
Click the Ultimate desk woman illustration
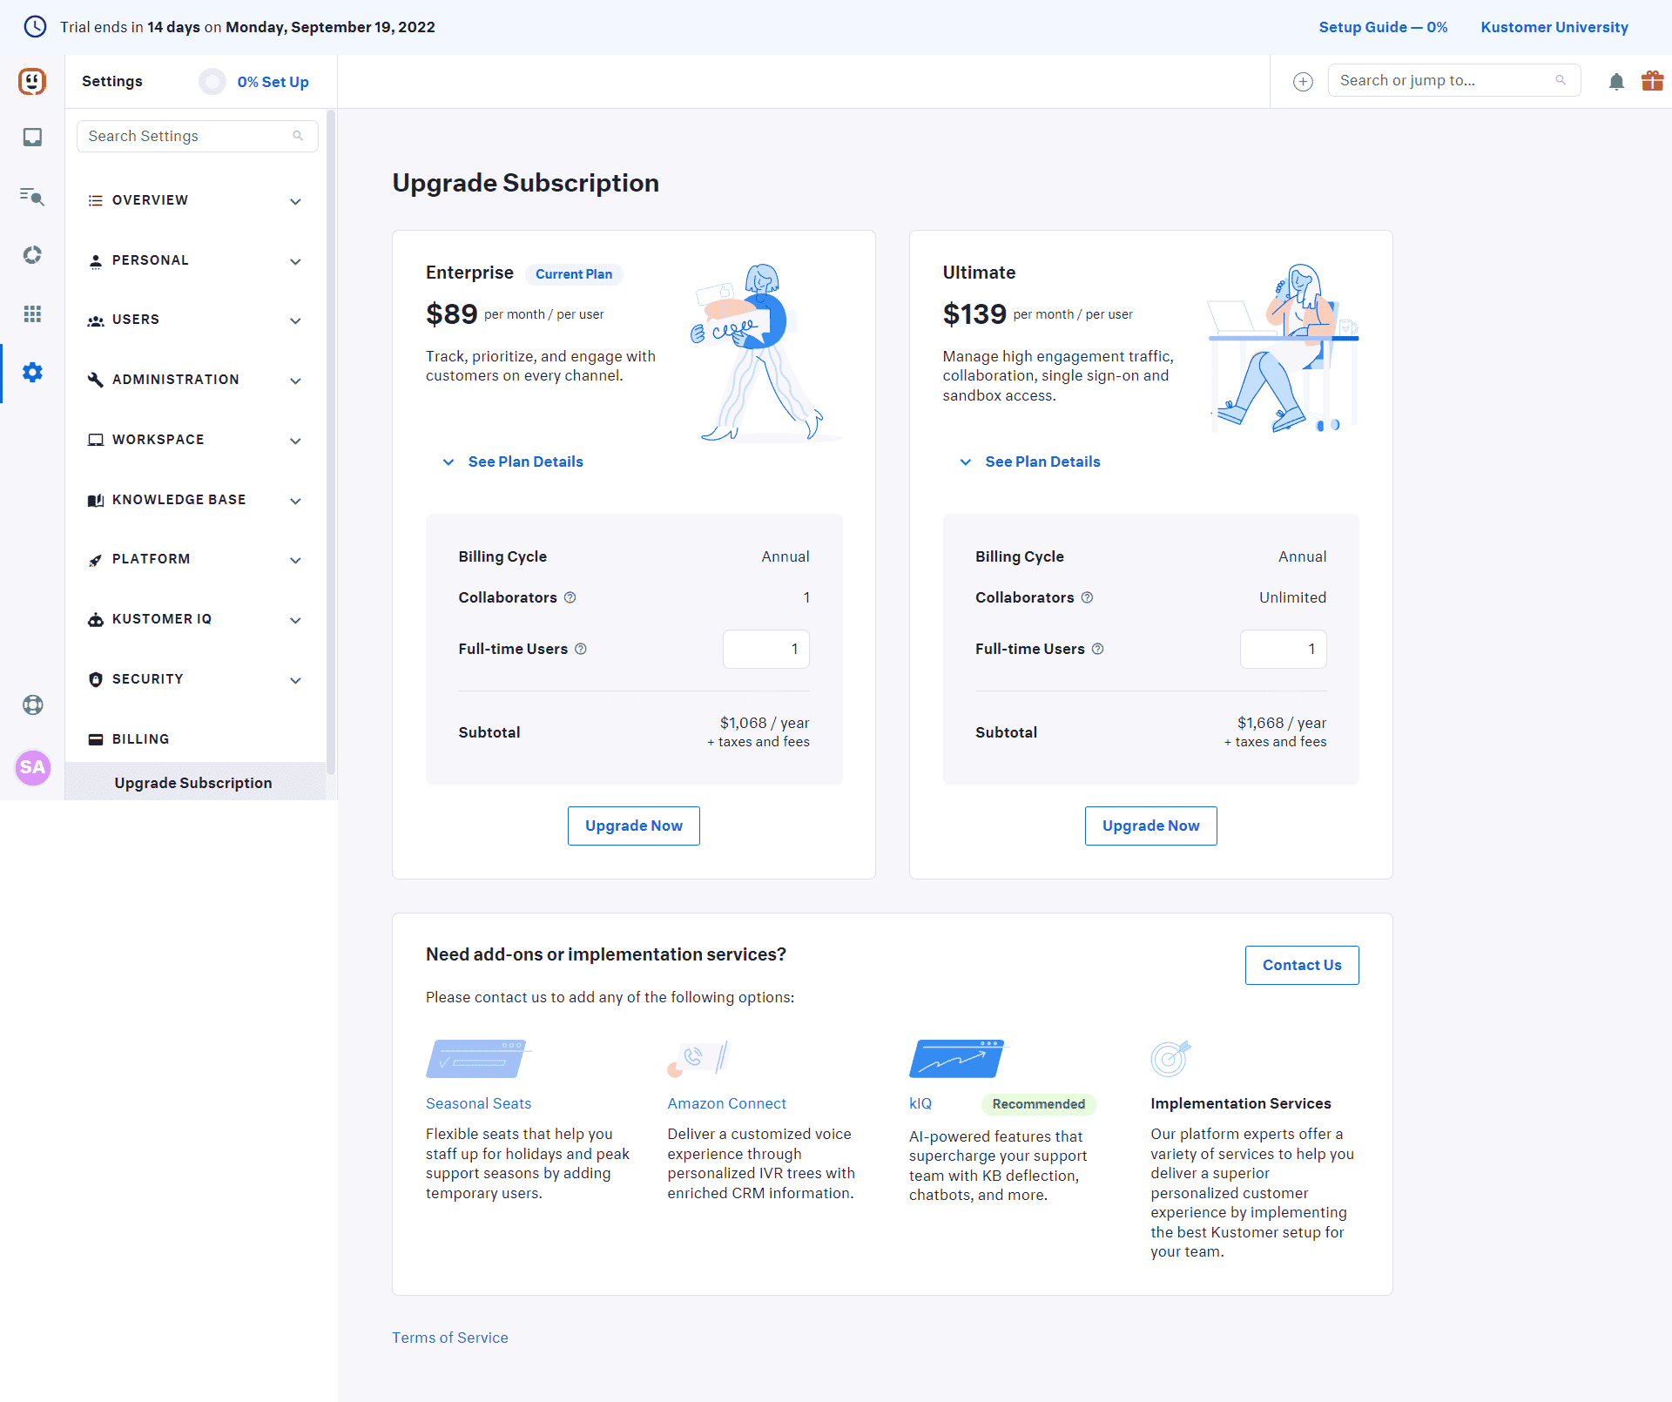(x=1283, y=348)
